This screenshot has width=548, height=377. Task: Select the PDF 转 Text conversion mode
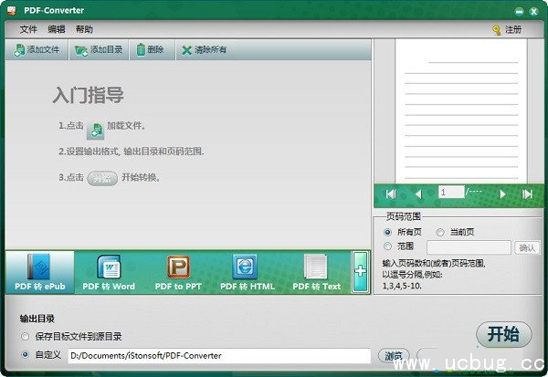pyautogui.click(x=316, y=272)
